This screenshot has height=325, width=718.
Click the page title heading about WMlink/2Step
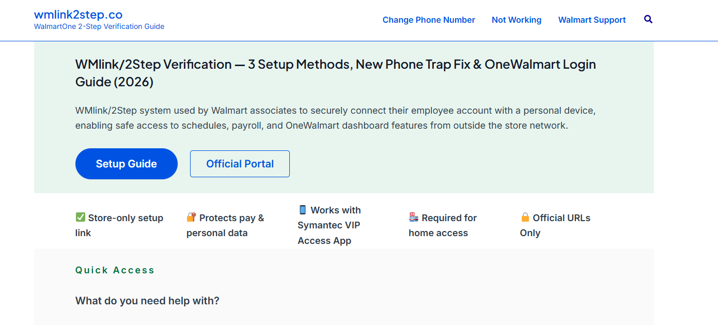(x=336, y=72)
